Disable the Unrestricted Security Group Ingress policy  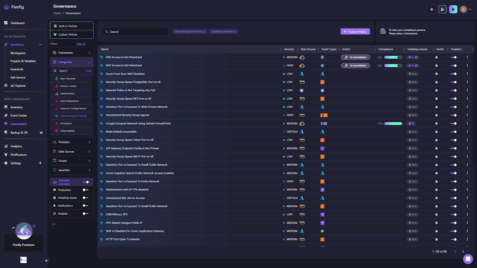(x=453, y=115)
